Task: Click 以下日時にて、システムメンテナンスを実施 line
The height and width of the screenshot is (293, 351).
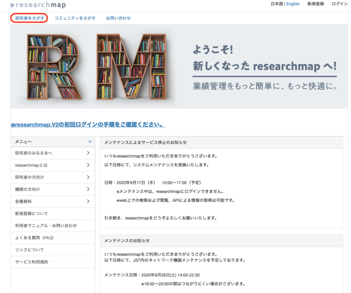Action: [x=157, y=165]
